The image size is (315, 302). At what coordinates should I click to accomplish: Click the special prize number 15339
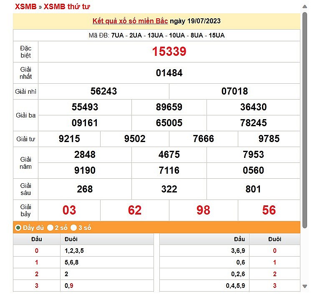169,52
